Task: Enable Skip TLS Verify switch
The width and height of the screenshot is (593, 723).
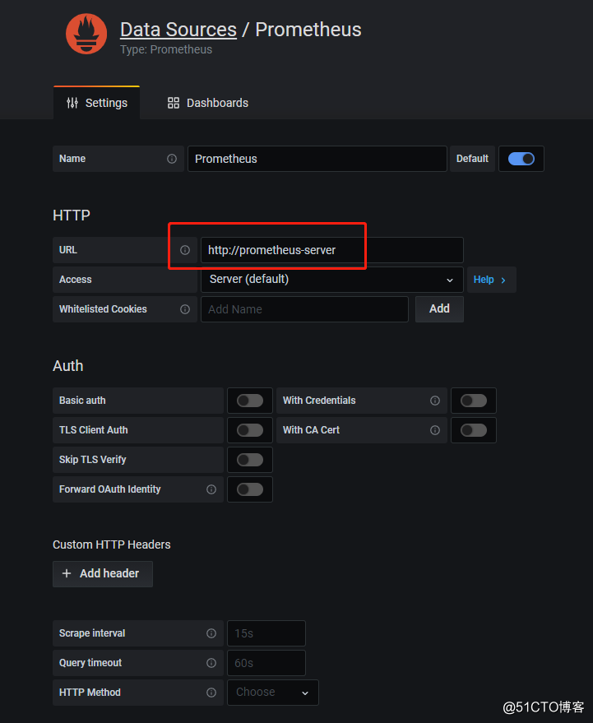Action: [x=250, y=460]
